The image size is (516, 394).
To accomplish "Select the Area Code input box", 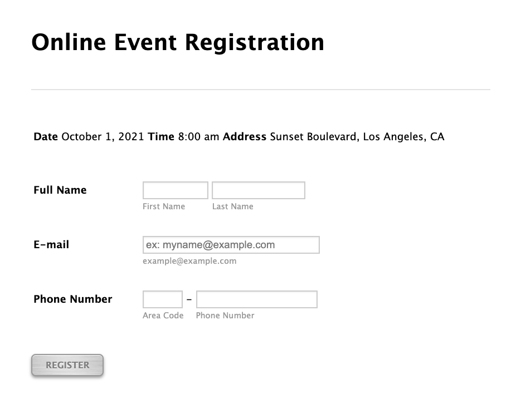I will point(162,299).
